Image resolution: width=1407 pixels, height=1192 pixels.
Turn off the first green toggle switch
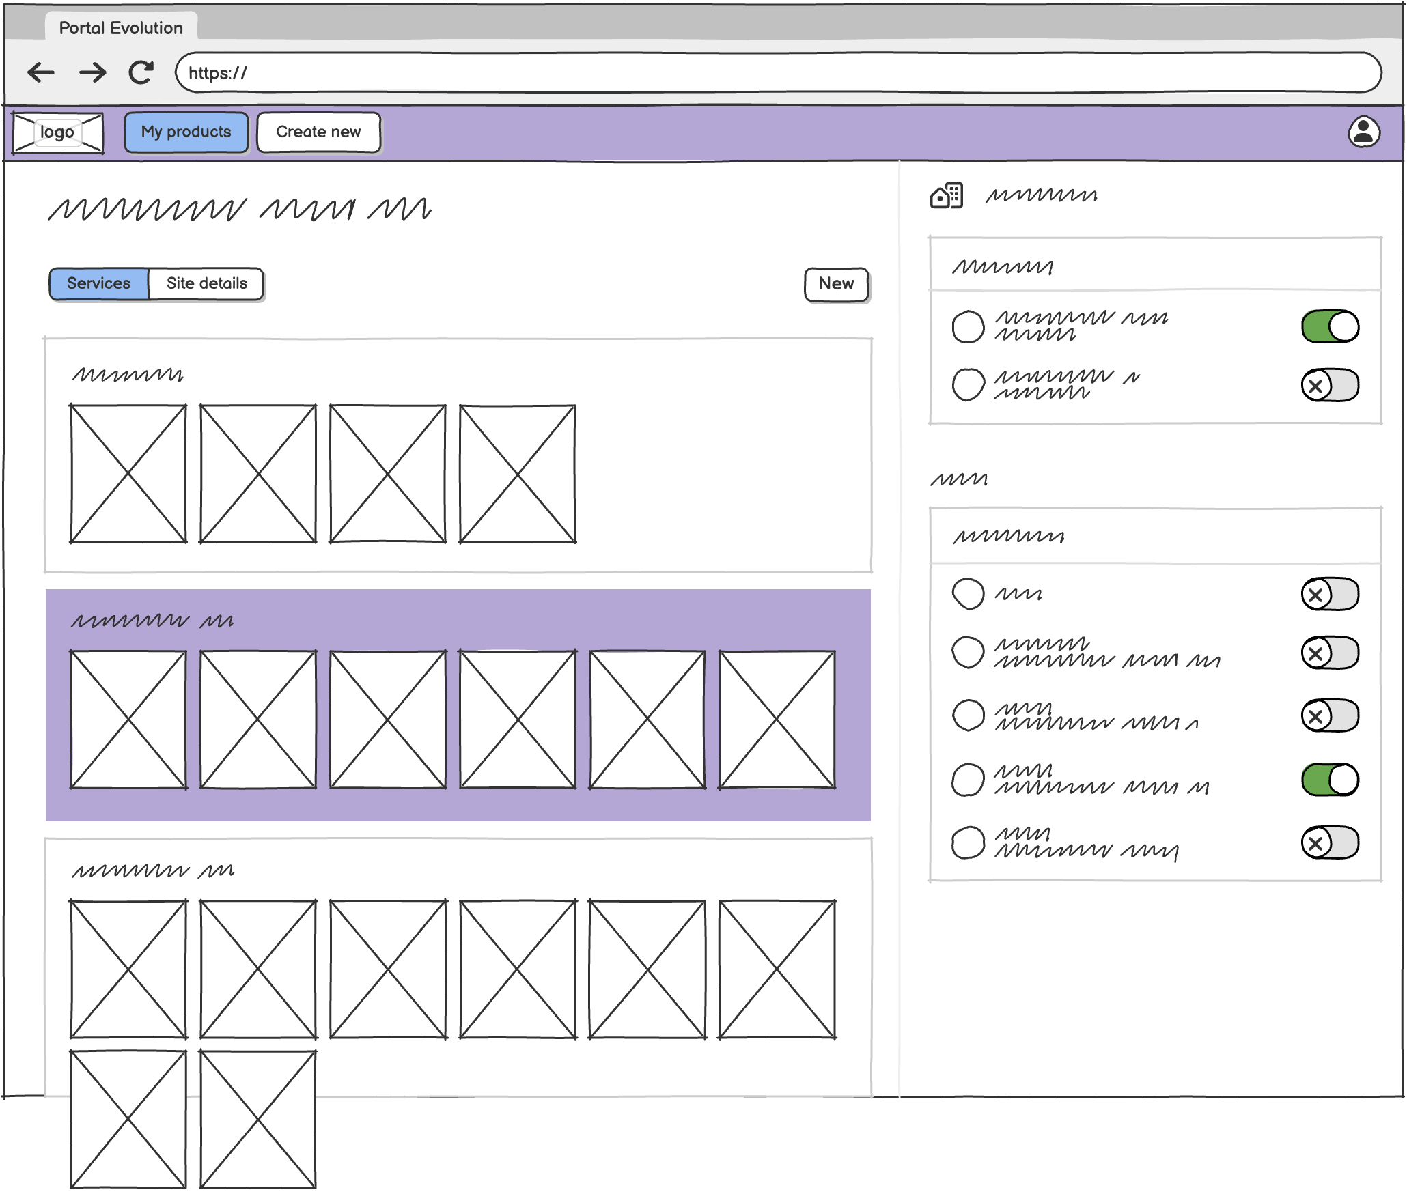pyautogui.click(x=1329, y=326)
